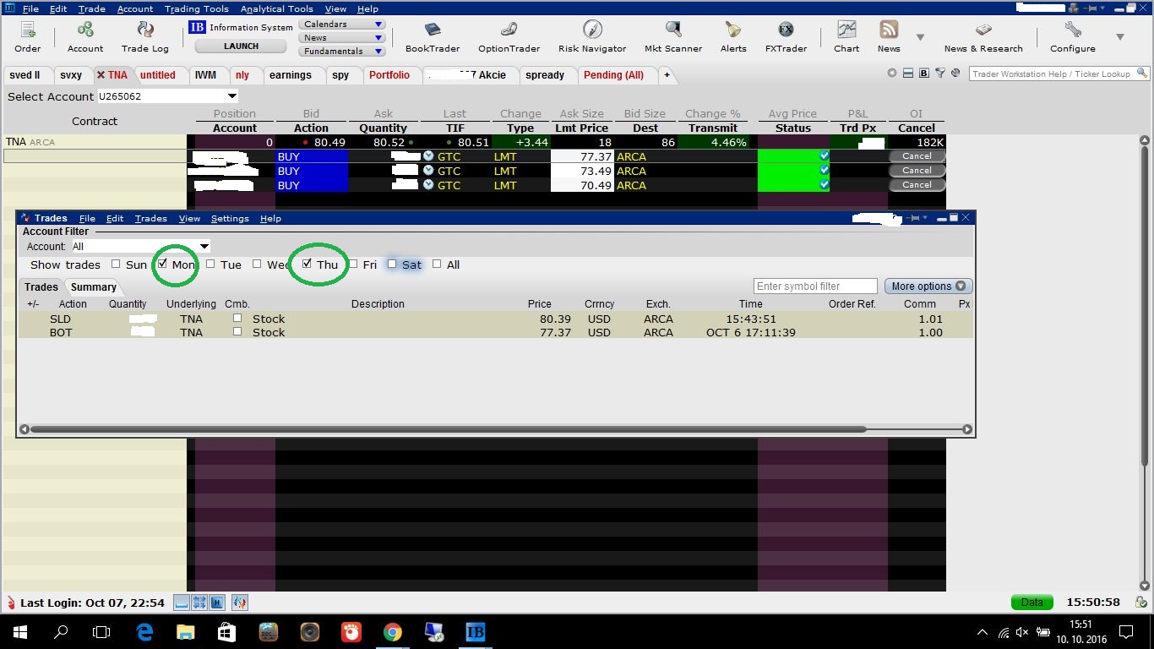1154x649 pixels.
Task: Switch to the Portfolio tab
Action: (x=389, y=75)
